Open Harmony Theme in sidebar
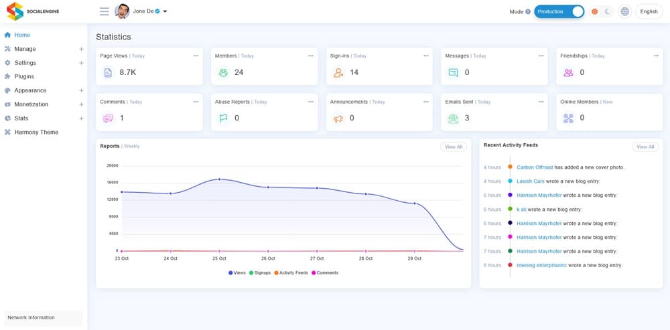The height and width of the screenshot is (330, 670). click(x=36, y=132)
